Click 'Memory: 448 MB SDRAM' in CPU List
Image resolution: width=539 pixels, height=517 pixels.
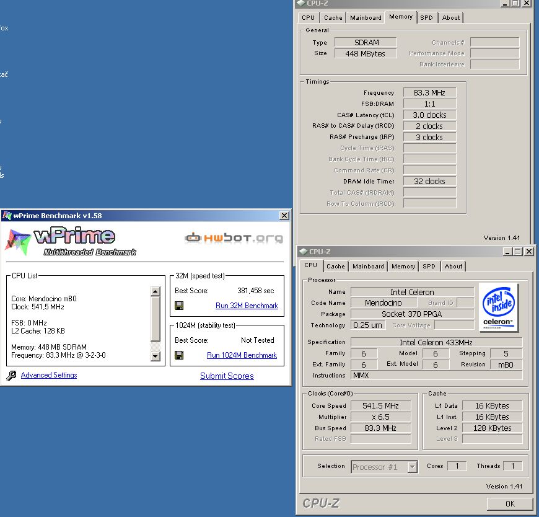click(49, 347)
